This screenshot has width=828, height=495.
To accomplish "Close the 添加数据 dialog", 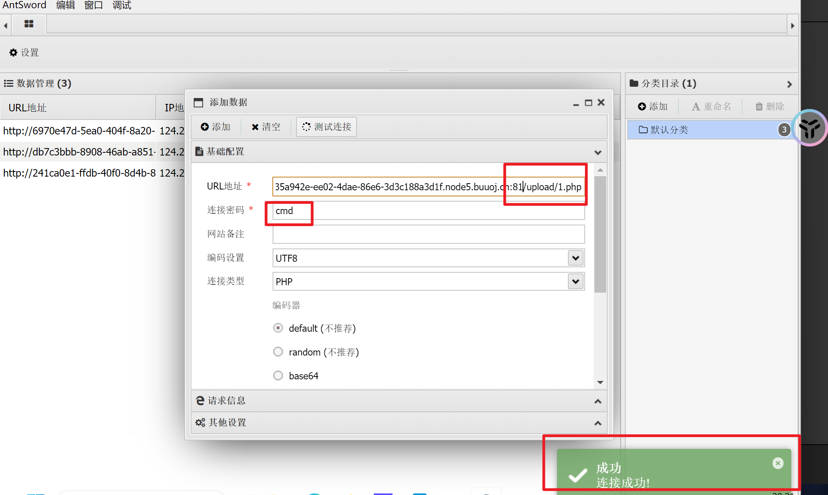I will click(601, 102).
